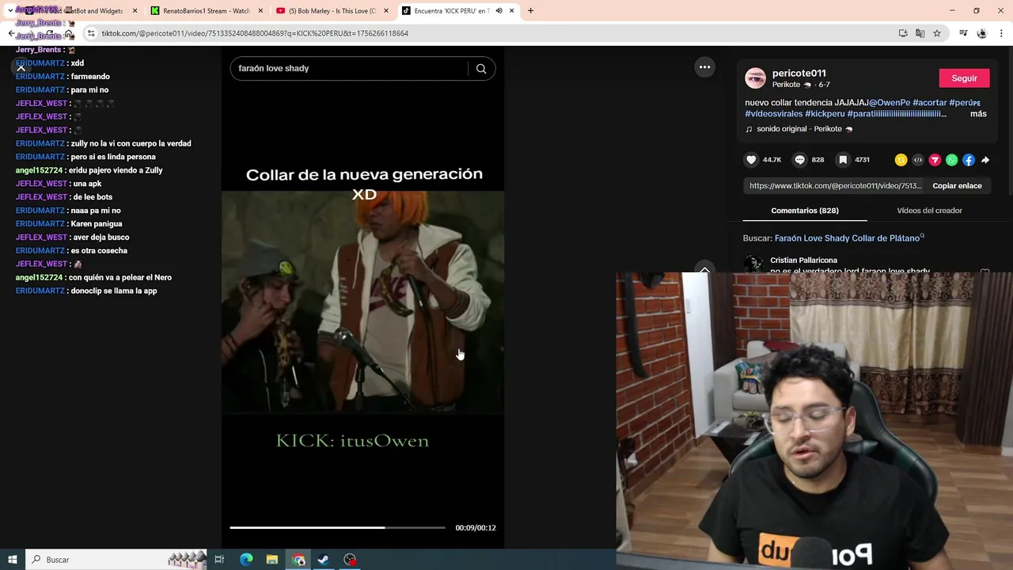Click the yellow repost icon

click(901, 160)
